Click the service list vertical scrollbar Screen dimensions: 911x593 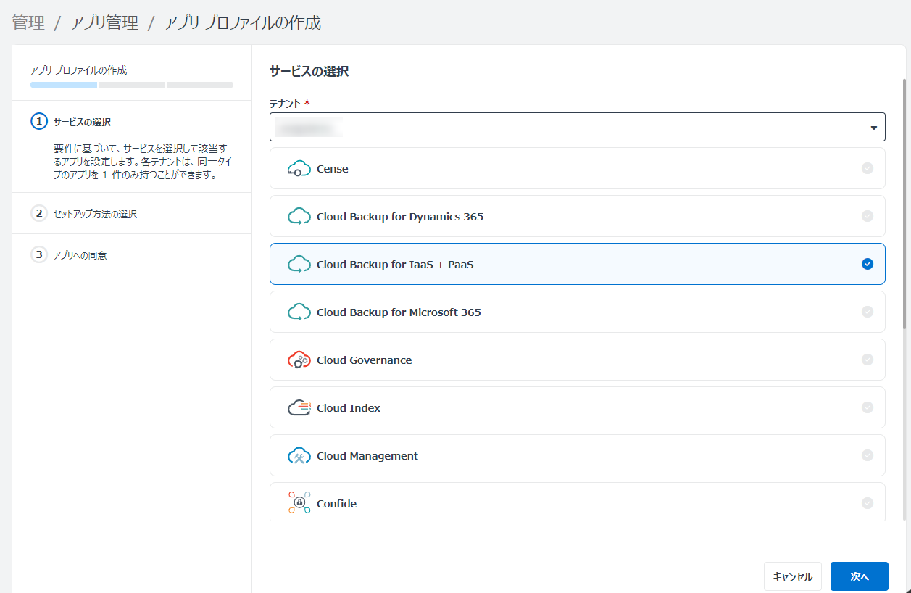click(904, 203)
